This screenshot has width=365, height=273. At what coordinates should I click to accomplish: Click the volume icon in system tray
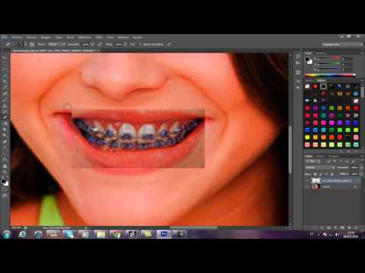tap(337, 234)
